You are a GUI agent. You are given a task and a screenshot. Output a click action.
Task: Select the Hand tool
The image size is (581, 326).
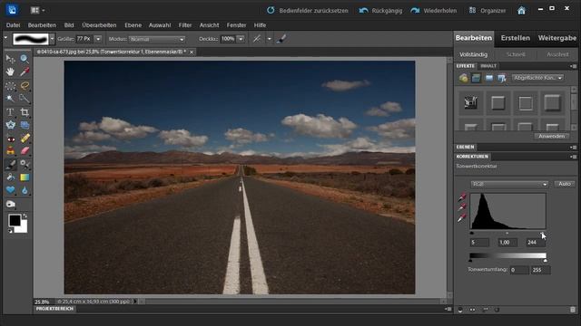click(x=10, y=72)
